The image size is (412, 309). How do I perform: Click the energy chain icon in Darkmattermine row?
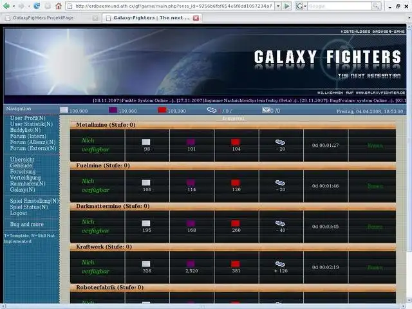tap(280, 223)
